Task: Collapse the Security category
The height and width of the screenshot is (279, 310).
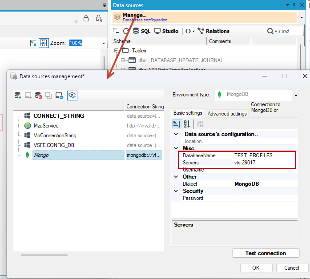Action: click(176, 191)
